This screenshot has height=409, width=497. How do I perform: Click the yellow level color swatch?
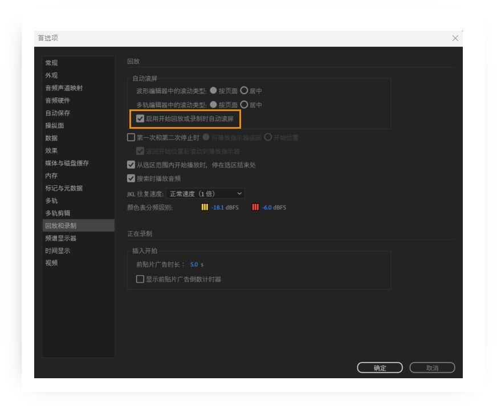(205, 207)
